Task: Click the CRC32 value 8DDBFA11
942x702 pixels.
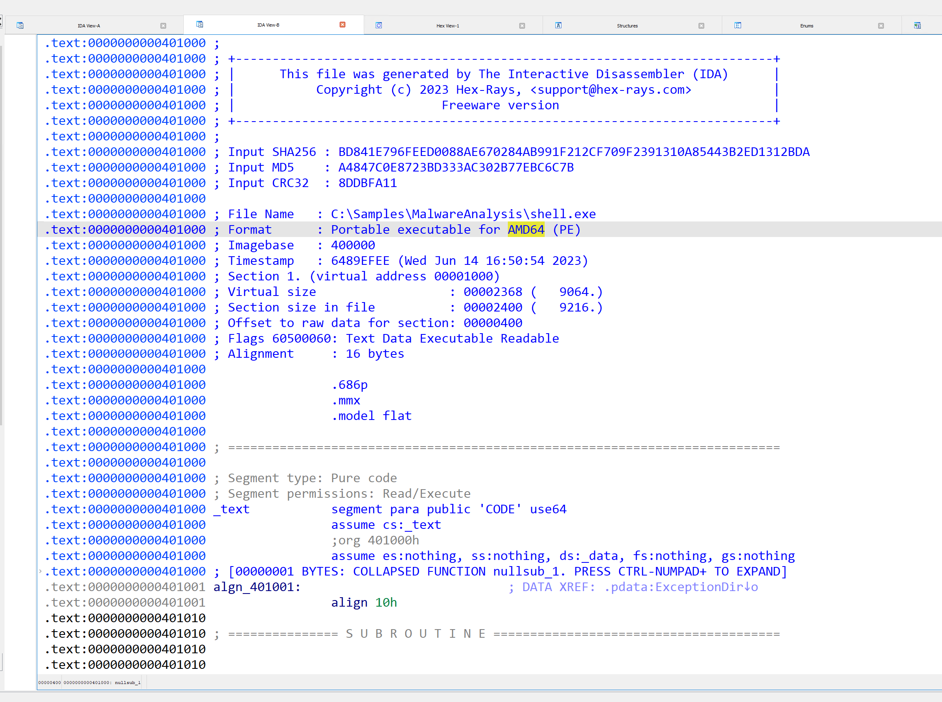Action: [x=367, y=183]
